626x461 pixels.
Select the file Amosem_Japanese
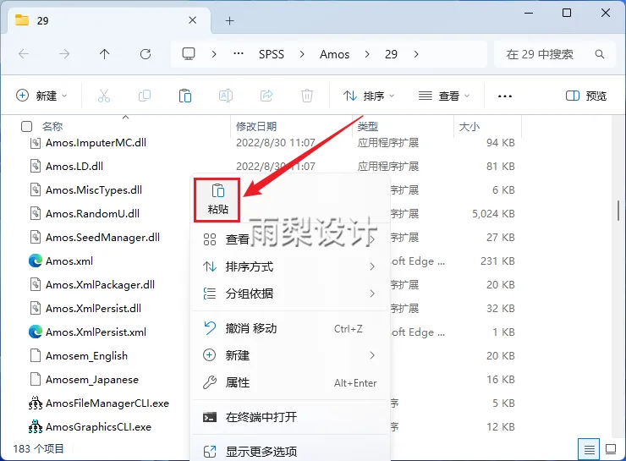coord(92,379)
